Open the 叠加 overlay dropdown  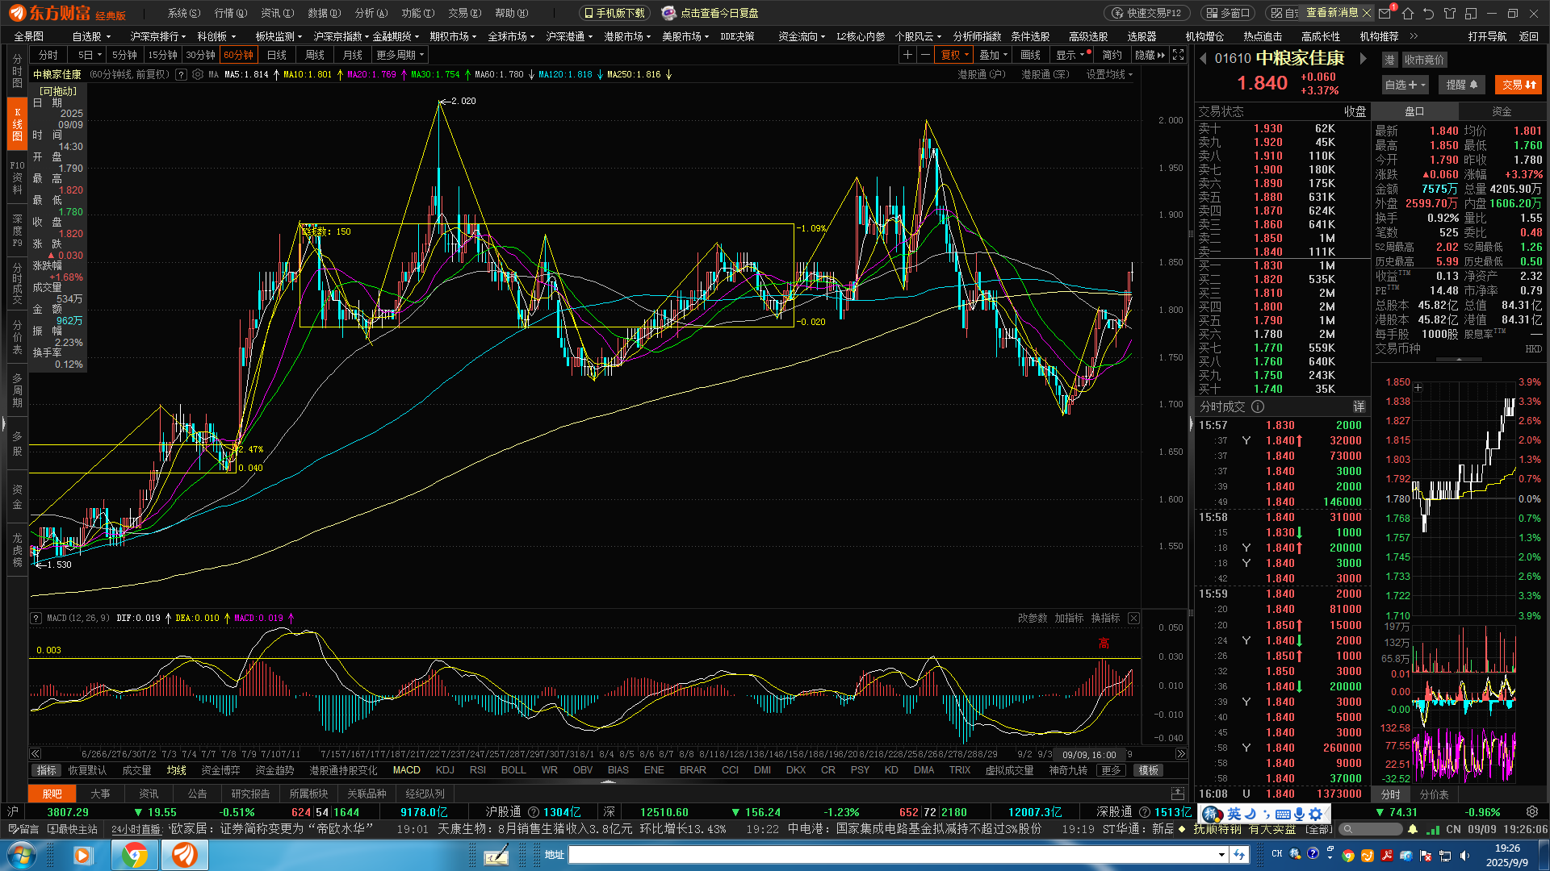point(994,55)
